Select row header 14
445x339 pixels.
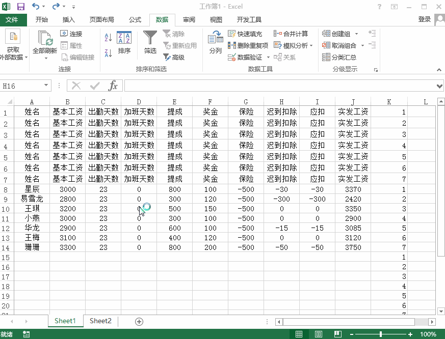[x=6, y=248]
